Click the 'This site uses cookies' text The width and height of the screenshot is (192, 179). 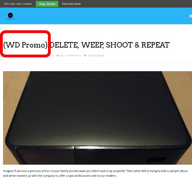point(18,4)
